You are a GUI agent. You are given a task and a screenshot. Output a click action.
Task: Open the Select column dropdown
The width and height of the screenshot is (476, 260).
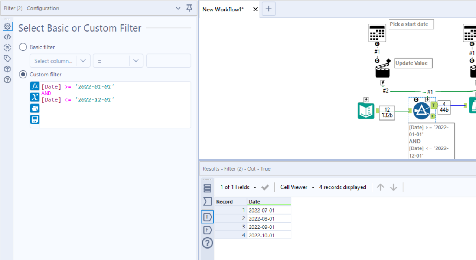60,60
